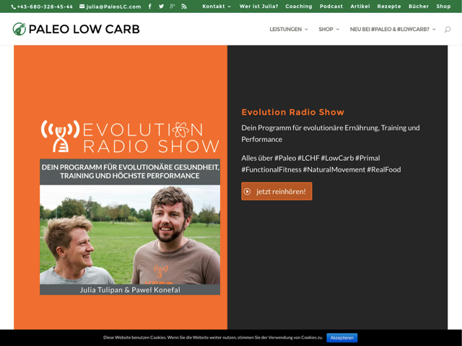Click the Evolution Radio Show heading
This screenshot has height=346, width=462.
point(292,112)
